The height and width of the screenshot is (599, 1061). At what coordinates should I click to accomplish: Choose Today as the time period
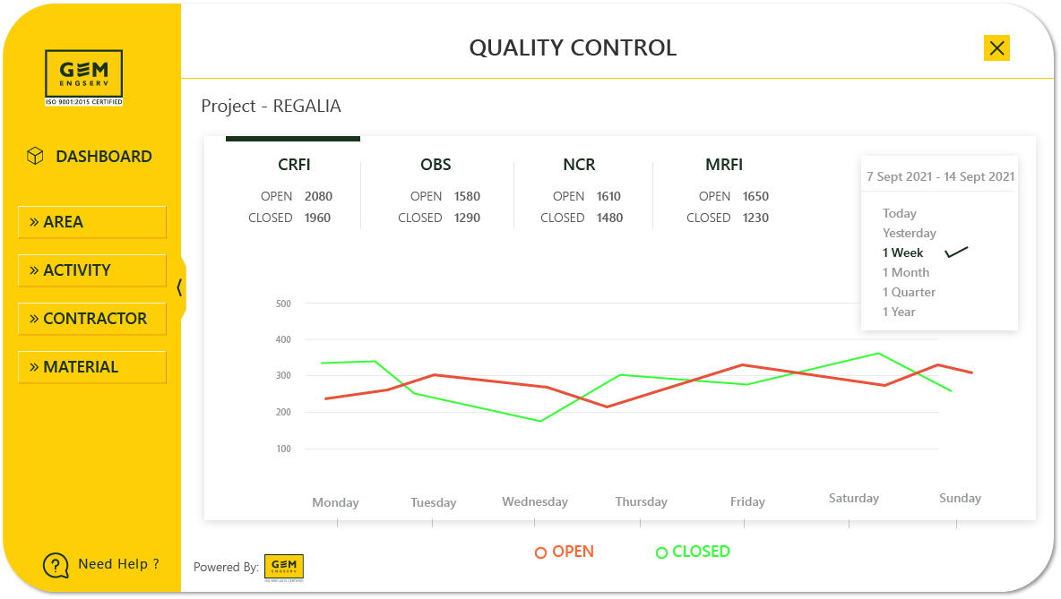click(x=899, y=213)
